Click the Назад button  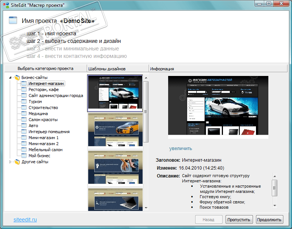point(209,220)
